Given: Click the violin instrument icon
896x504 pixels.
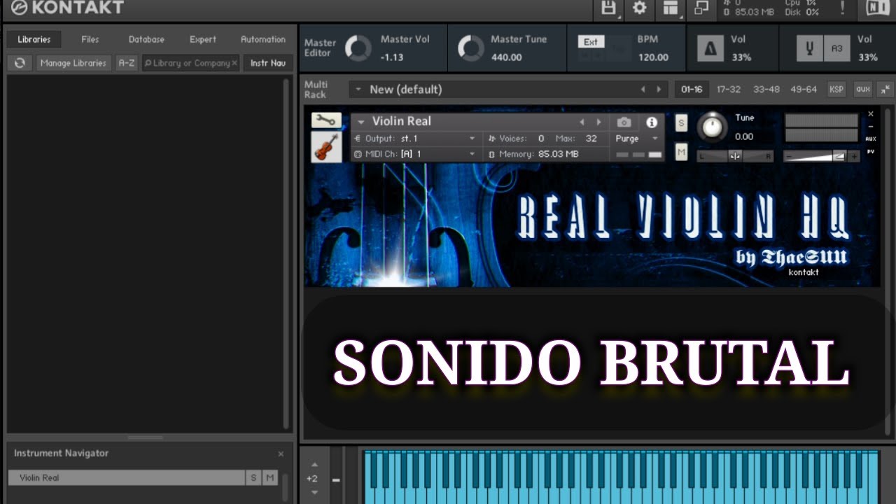Looking at the screenshot, I should coord(326,147).
